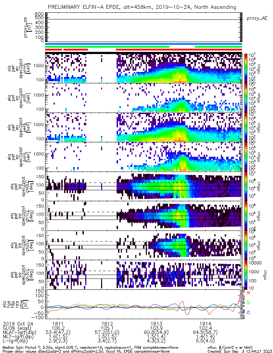
Task: Click the ch2LC pitch-angle axis label
Action: coord(22,245)
